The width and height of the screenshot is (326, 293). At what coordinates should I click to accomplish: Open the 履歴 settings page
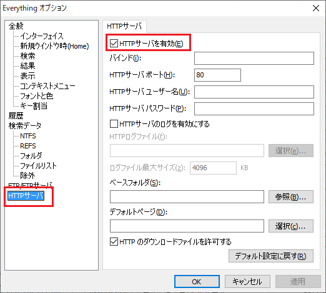point(16,115)
